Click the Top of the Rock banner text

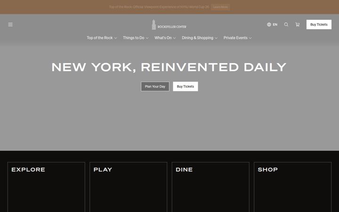tap(159, 7)
